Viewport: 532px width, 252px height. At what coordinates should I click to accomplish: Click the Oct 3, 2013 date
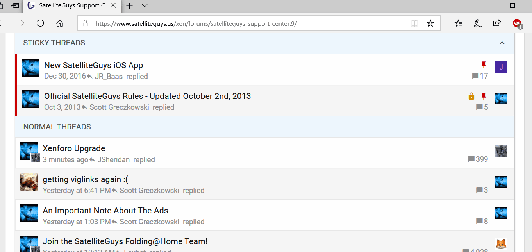click(x=62, y=107)
